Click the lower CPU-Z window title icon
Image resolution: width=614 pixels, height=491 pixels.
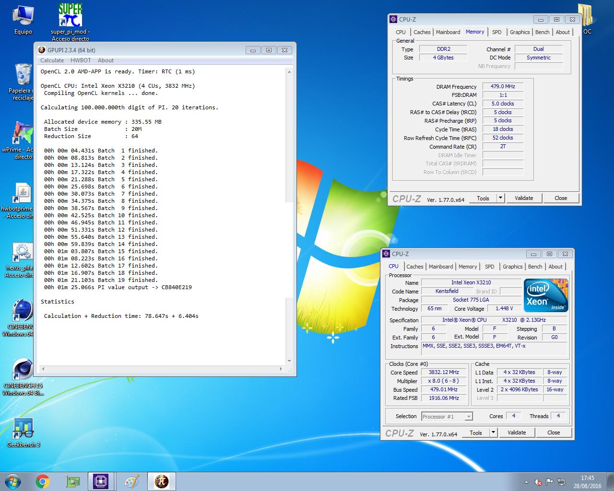[387, 254]
